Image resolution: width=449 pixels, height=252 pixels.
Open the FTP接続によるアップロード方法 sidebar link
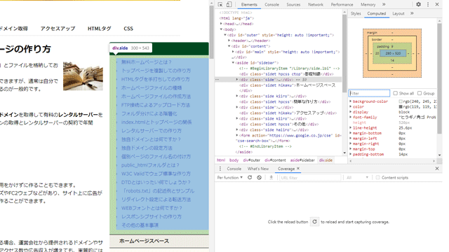(x=156, y=105)
